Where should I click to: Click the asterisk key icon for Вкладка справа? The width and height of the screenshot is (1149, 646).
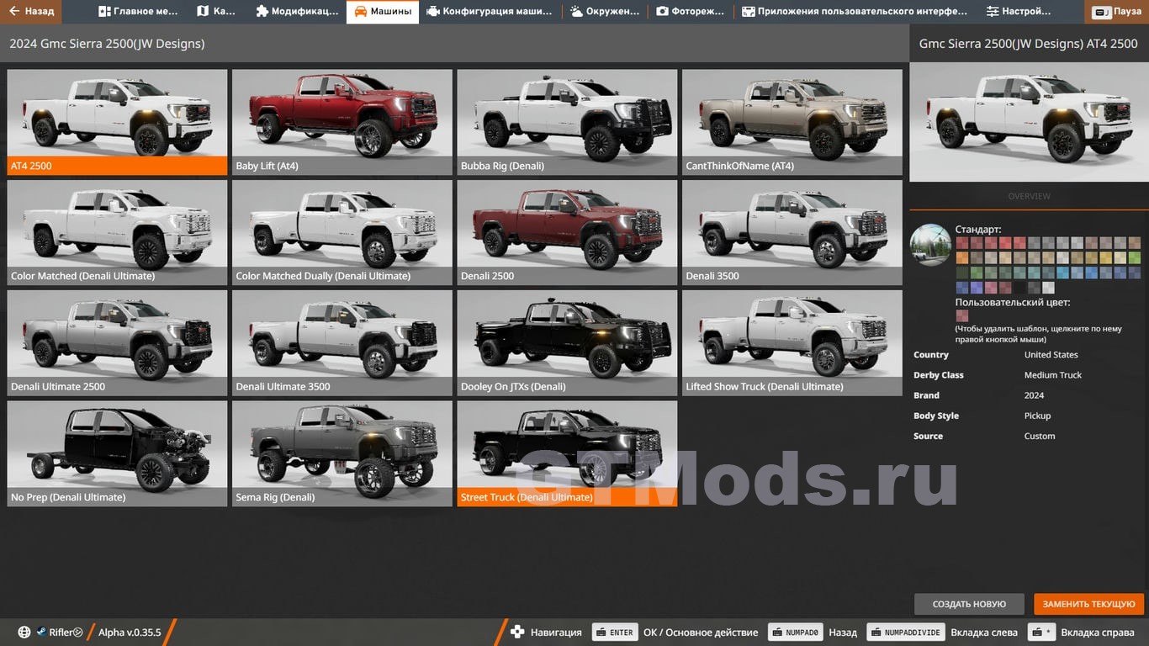point(1043,632)
